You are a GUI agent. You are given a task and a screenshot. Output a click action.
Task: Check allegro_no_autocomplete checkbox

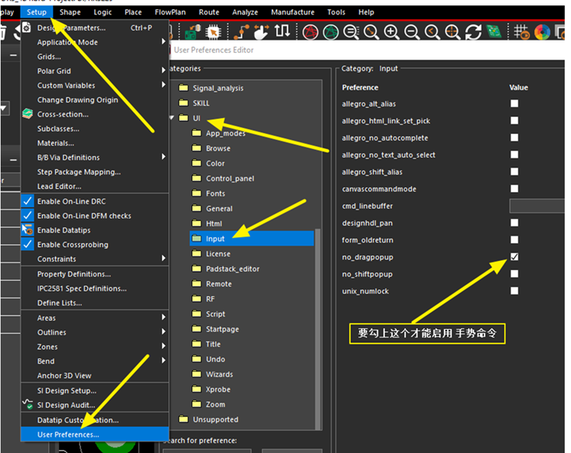[514, 137]
